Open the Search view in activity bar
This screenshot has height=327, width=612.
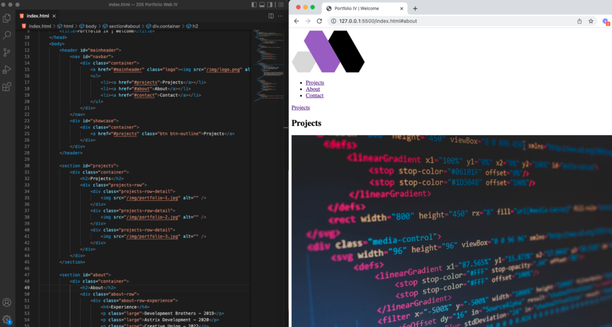(7, 35)
